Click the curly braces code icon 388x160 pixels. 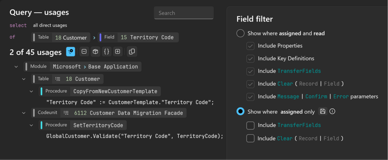106,52
